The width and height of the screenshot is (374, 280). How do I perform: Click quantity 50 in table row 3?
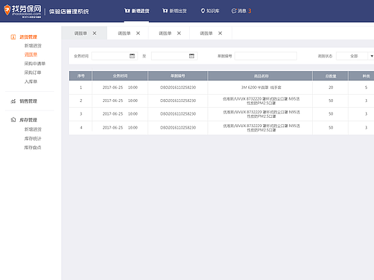[331, 114]
